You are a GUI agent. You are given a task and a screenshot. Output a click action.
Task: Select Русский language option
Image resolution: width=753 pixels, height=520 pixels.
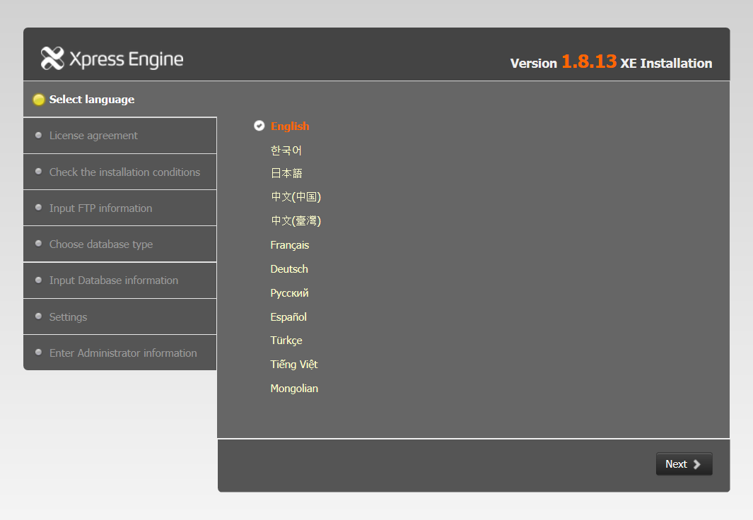[289, 293]
